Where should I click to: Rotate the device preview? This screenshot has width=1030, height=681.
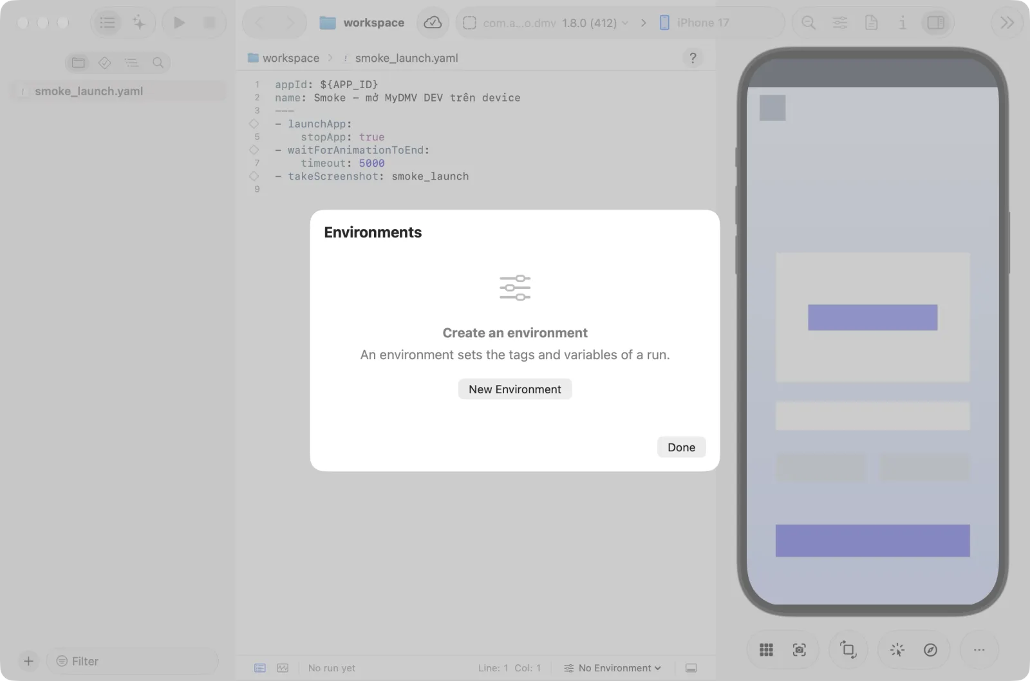click(x=848, y=650)
